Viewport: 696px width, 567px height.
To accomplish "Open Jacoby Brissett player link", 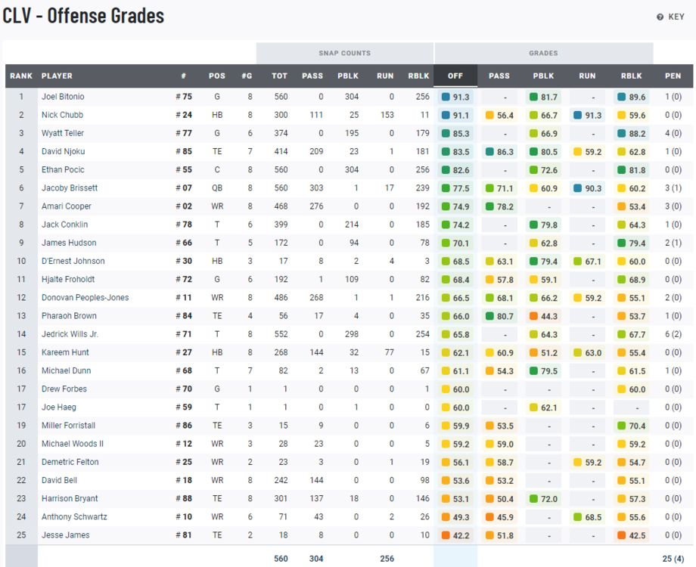I will click(70, 187).
